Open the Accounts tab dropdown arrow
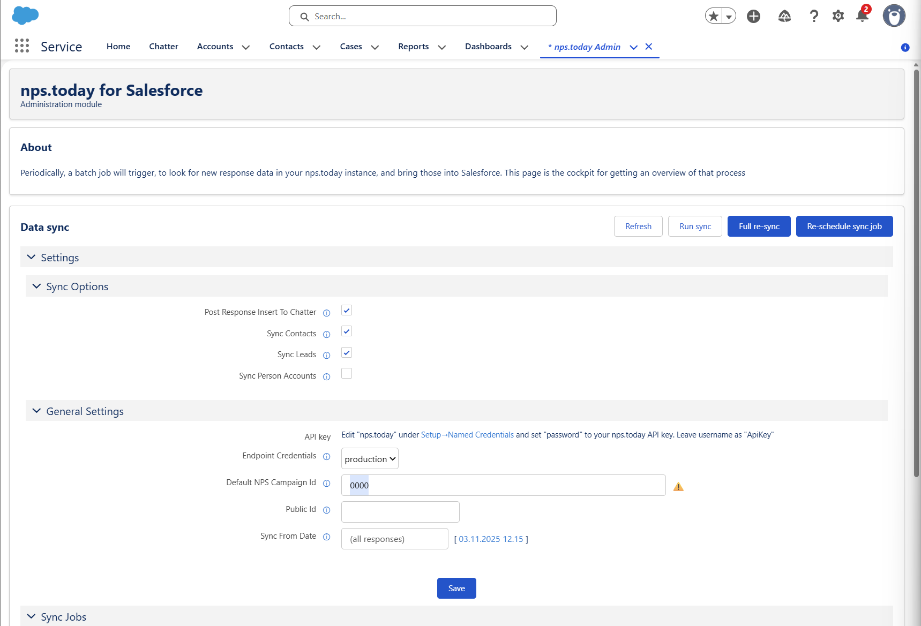Image resolution: width=921 pixels, height=626 pixels. click(x=246, y=47)
